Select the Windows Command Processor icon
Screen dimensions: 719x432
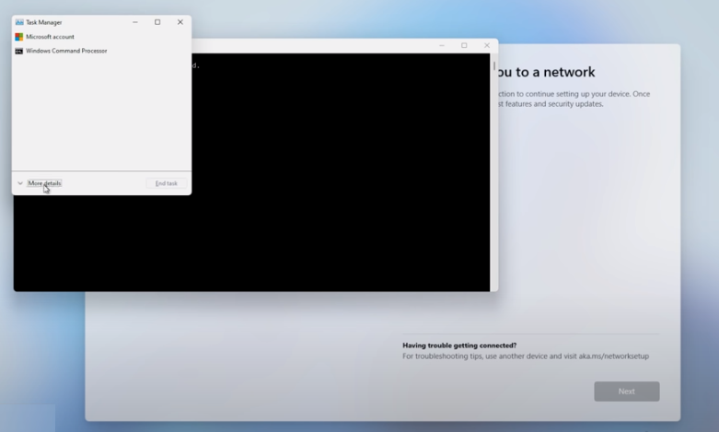point(18,51)
